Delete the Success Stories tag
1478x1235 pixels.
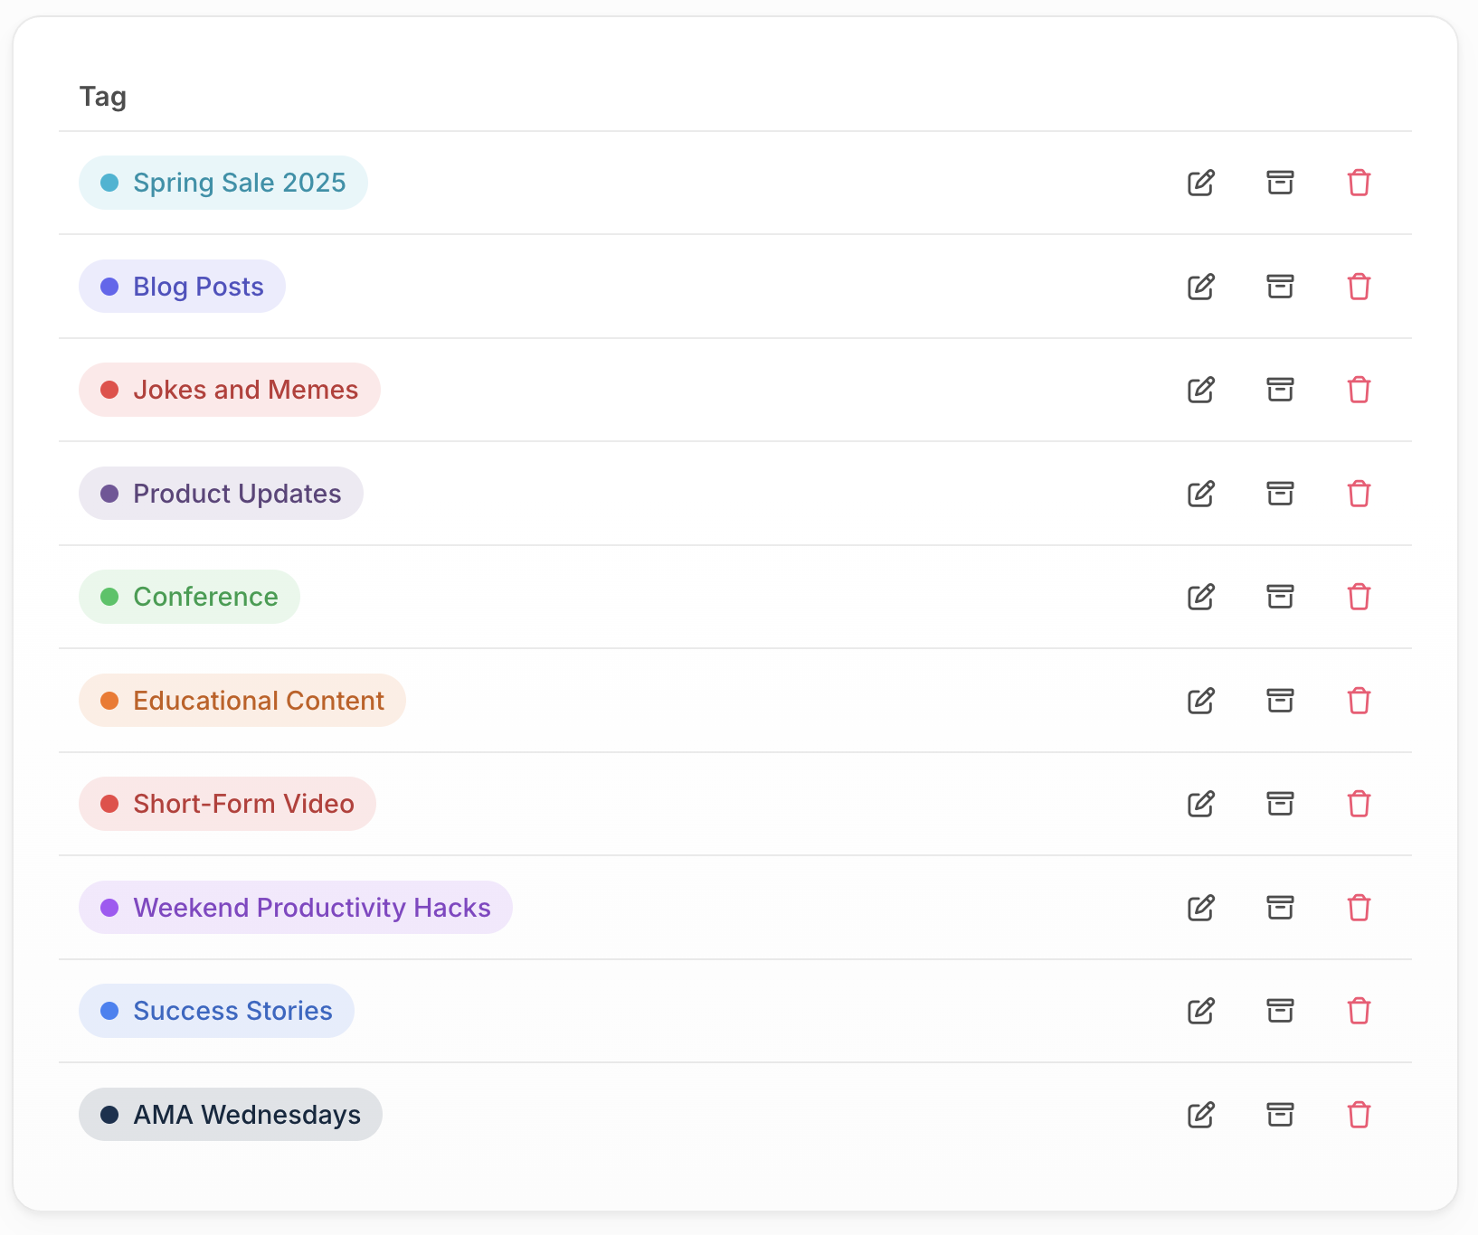pos(1359,1011)
